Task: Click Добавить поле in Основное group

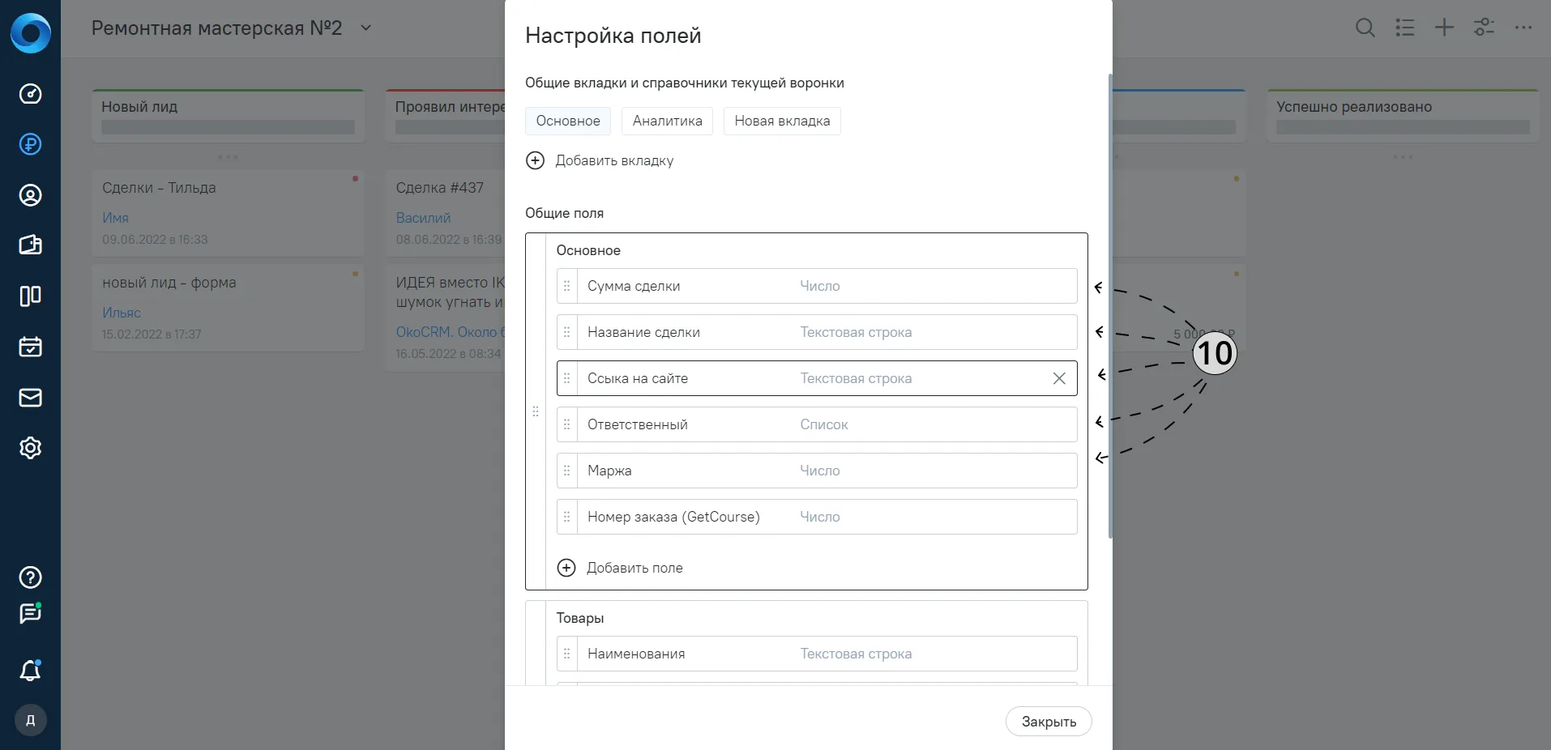Action: pyautogui.click(x=620, y=568)
